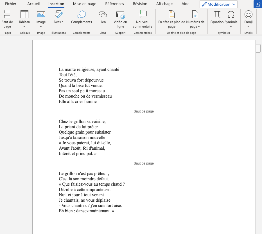This screenshot has width=262, height=234.
Task: Click '- Vous chantiez ? j'en suis fort aise.'
Action: (x=91, y=206)
